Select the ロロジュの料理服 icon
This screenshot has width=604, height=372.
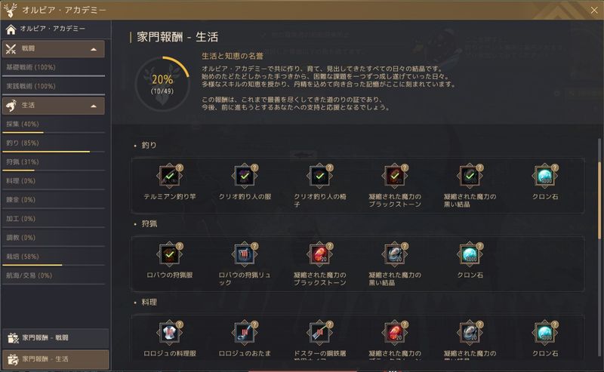click(x=169, y=333)
